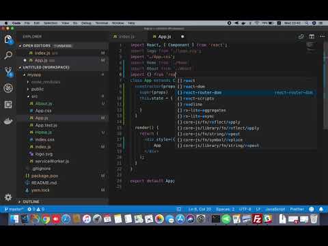Select the readline suggestion
The height and width of the screenshot is (246, 328).
(246, 105)
